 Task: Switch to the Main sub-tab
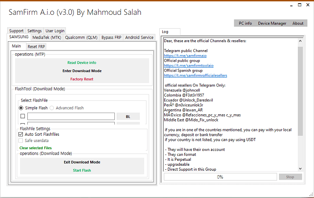17,46
